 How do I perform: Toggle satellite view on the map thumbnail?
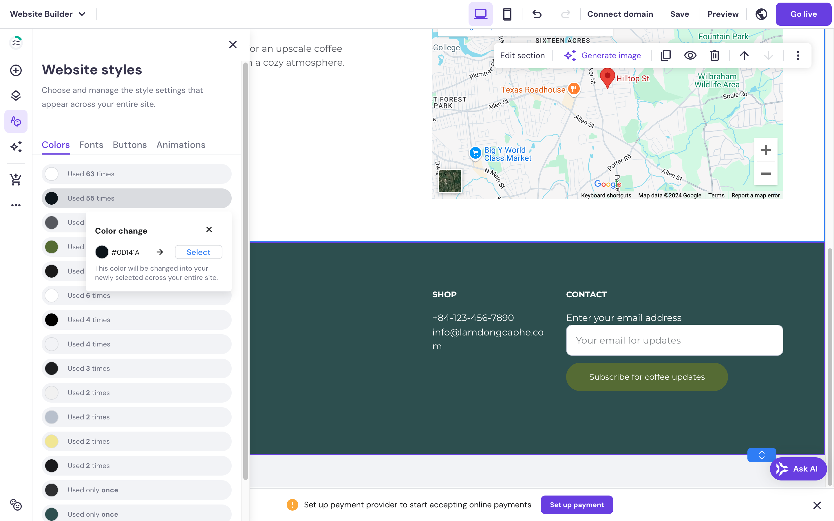click(449, 181)
